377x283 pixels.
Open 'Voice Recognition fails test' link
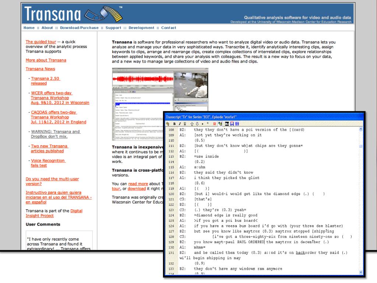[x=48, y=163]
